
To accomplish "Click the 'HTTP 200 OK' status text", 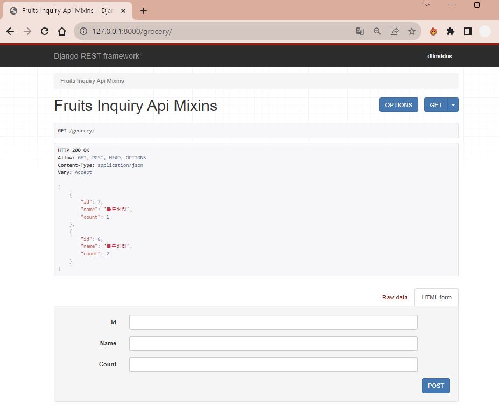I will tap(74, 150).
